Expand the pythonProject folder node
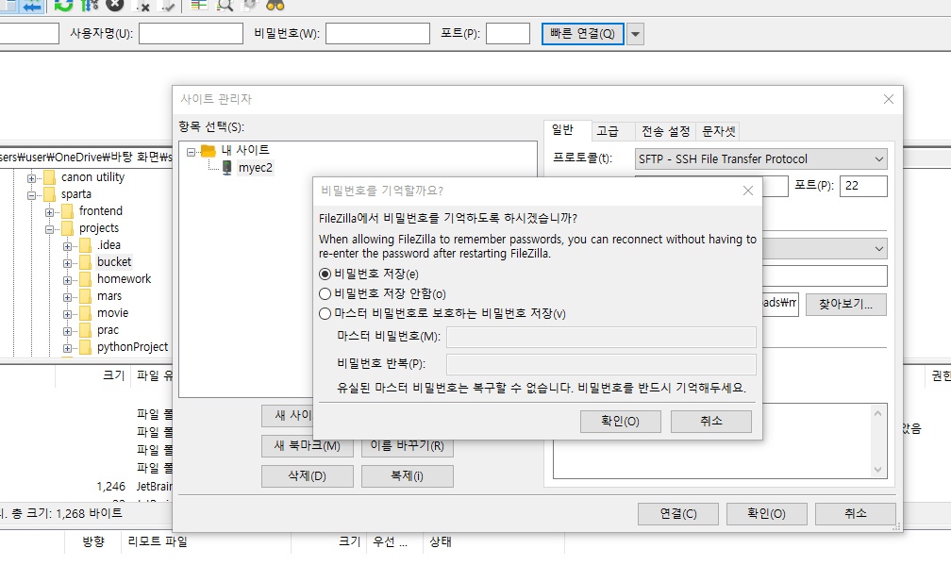Viewport: 951px width, 582px height. point(68,348)
